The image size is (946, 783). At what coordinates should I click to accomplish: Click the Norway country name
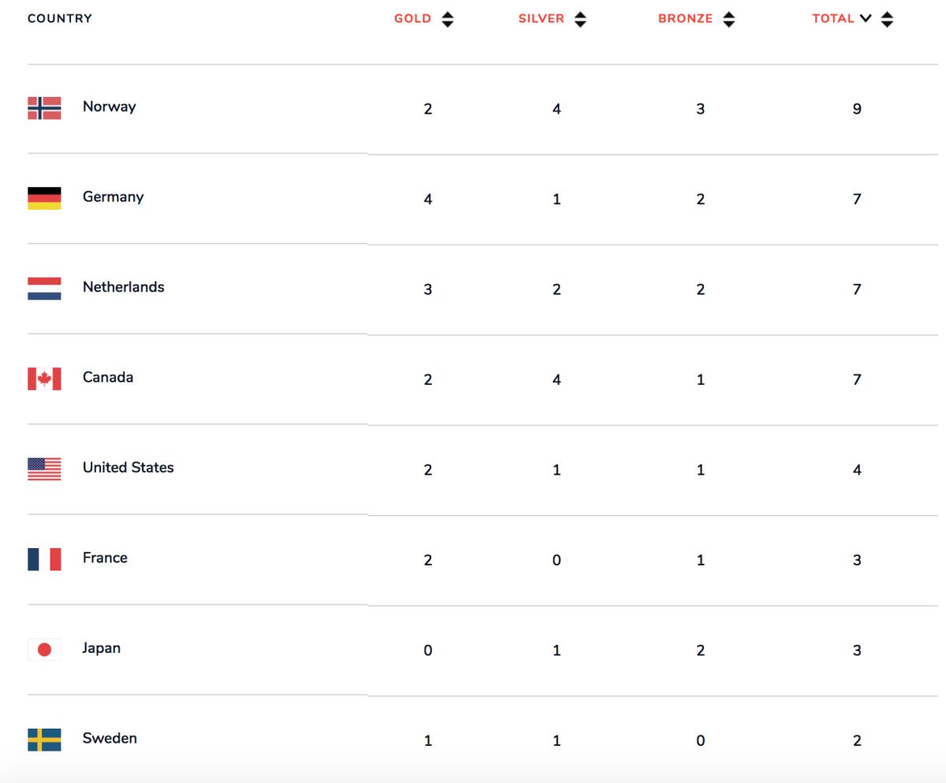(x=109, y=106)
